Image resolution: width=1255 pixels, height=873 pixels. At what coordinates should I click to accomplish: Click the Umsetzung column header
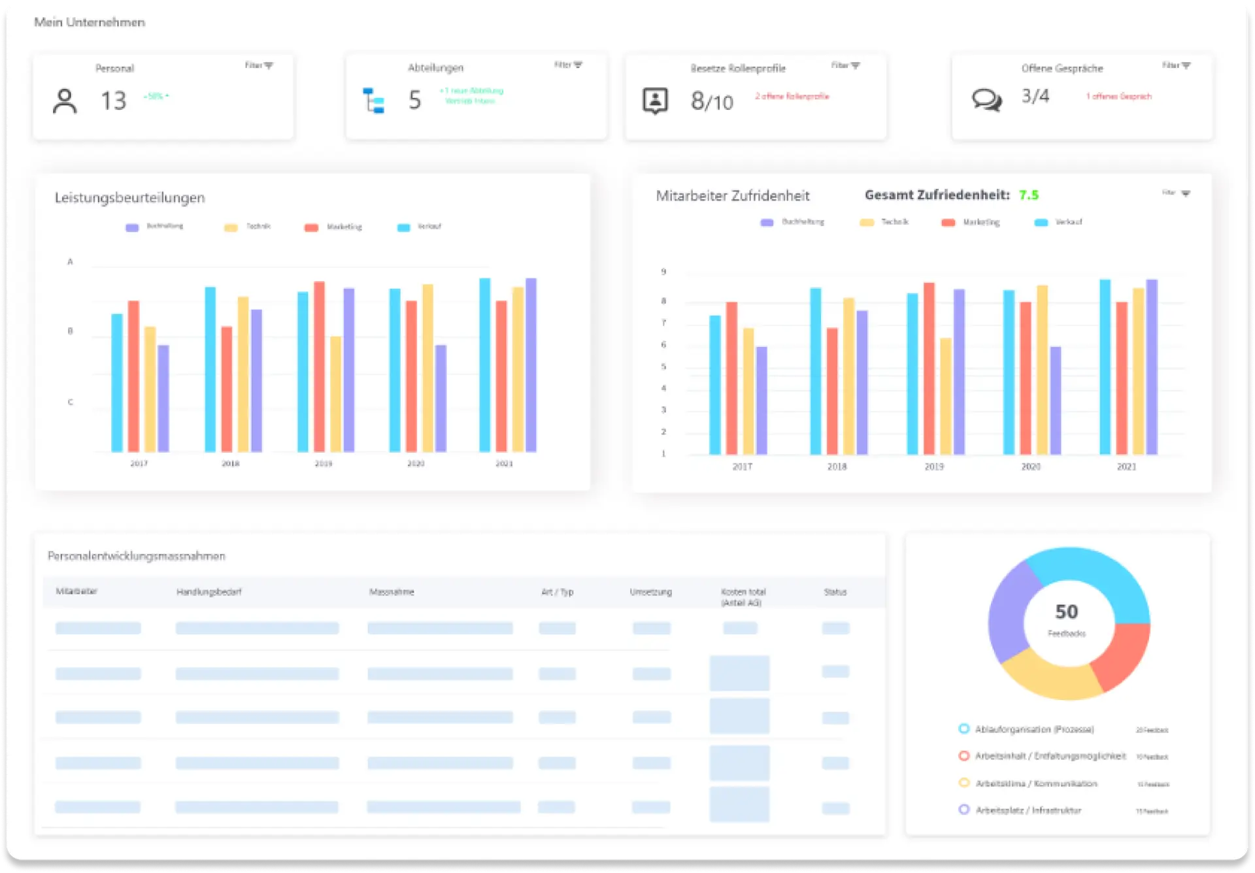click(x=650, y=592)
